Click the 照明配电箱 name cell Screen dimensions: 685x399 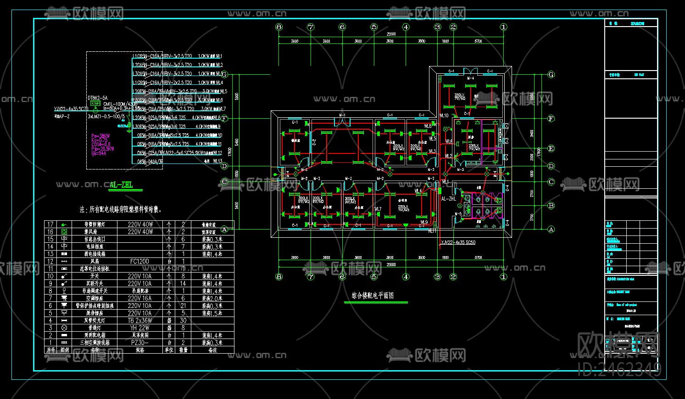coord(95,335)
